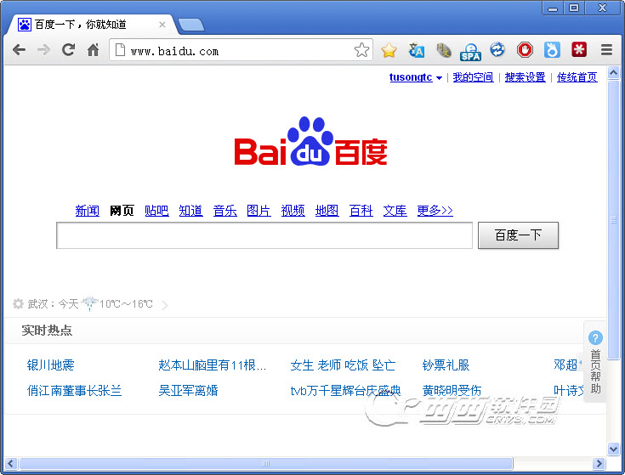Viewport: 625px width, 475px height.
Task: Switch to the 地图 search category
Action: point(327,210)
